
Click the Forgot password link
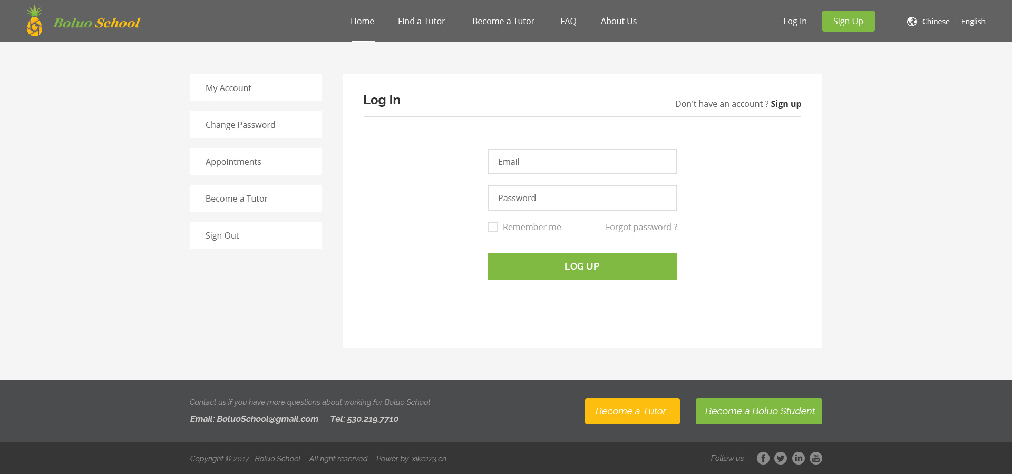point(641,227)
